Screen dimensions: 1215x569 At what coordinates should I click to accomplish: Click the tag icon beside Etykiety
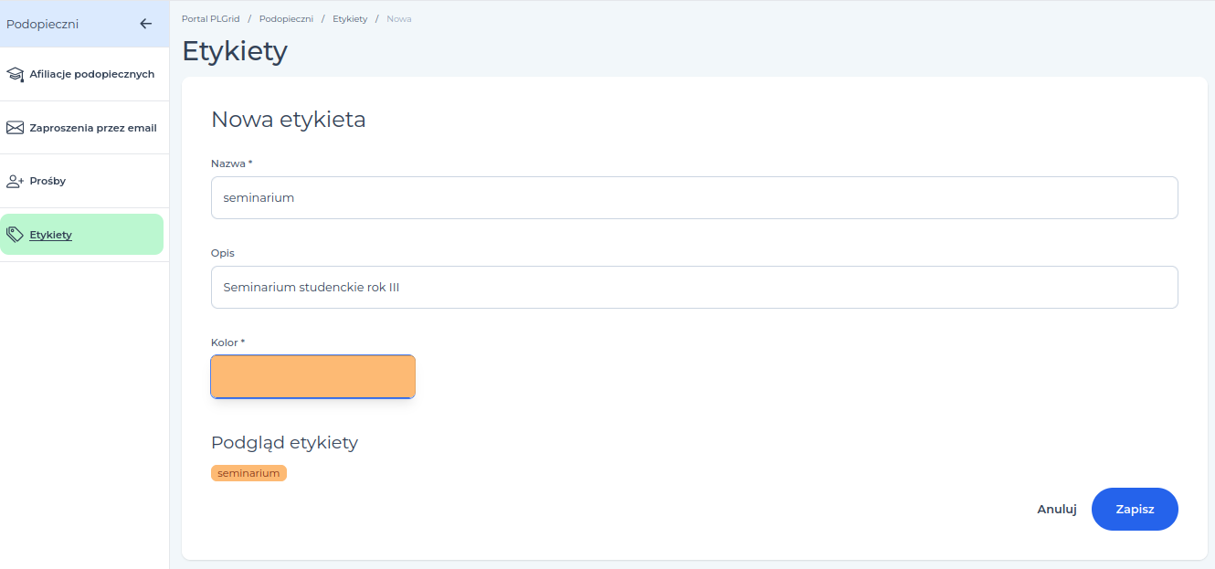15,235
